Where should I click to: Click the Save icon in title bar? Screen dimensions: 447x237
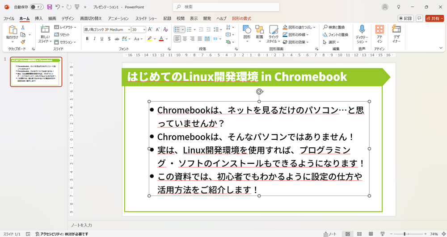click(x=49, y=7)
